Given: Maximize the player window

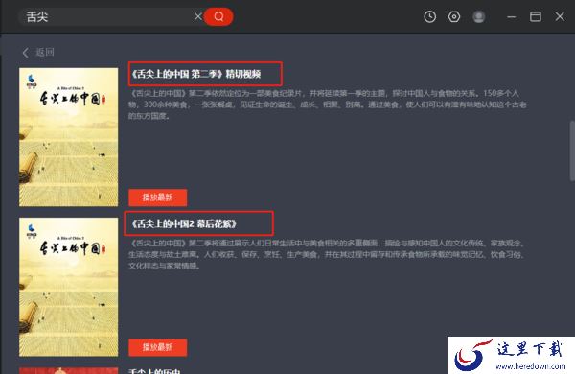Looking at the screenshot, I should coord(536,16).
